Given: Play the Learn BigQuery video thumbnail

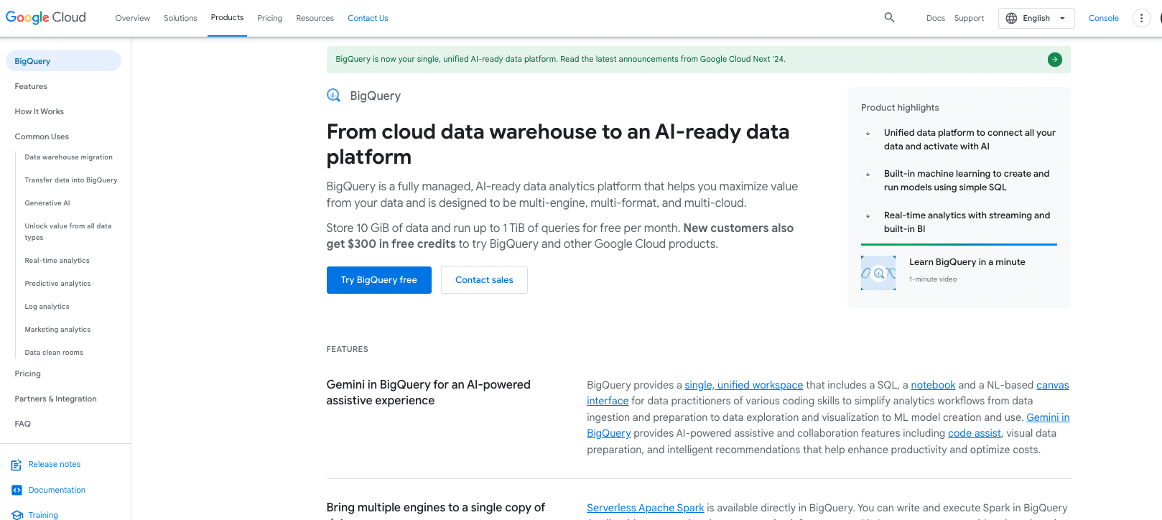Looking at the screenshot, I should 878,273.
